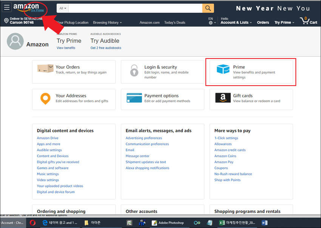Open Amazon.com nav link
The height and width of the screenshot is (228, 321).
pyautogui.click(x=150, y=23)
